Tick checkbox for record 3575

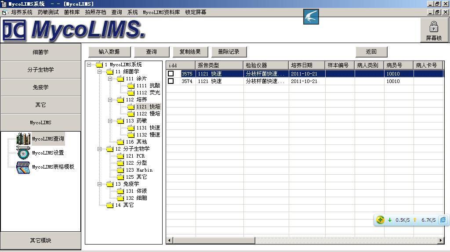click(171, 74)
